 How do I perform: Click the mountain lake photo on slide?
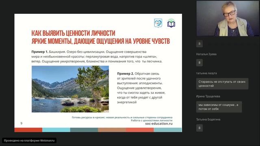[70, 89]
